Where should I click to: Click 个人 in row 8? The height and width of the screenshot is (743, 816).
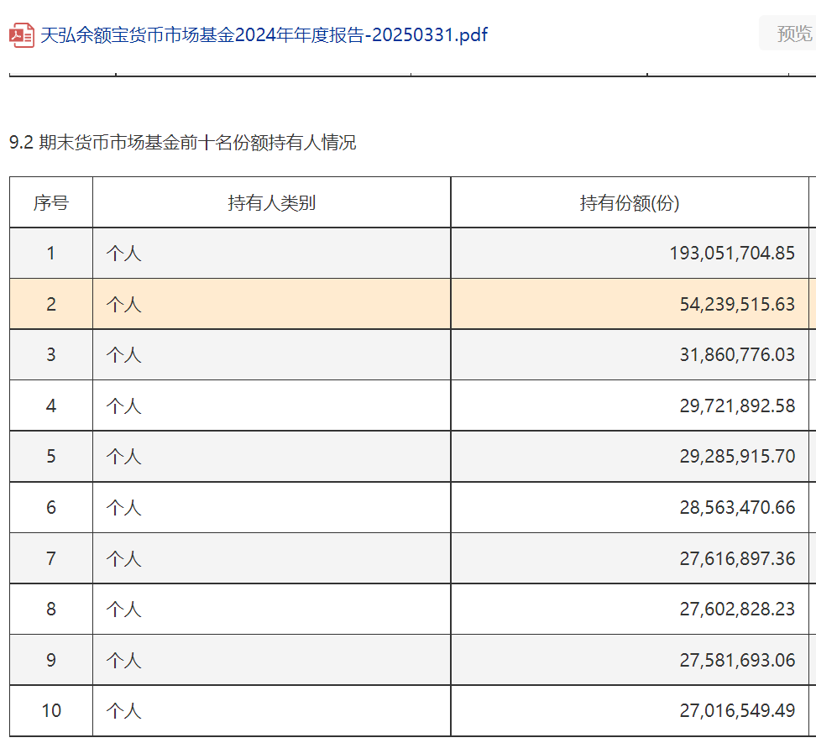pos(124,609)
